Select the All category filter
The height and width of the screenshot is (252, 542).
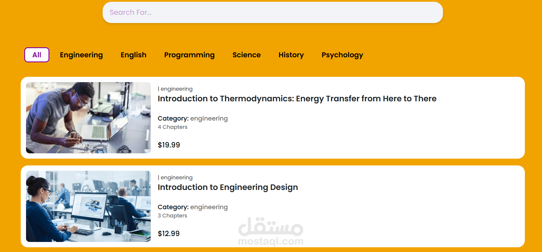click(37, 55)
